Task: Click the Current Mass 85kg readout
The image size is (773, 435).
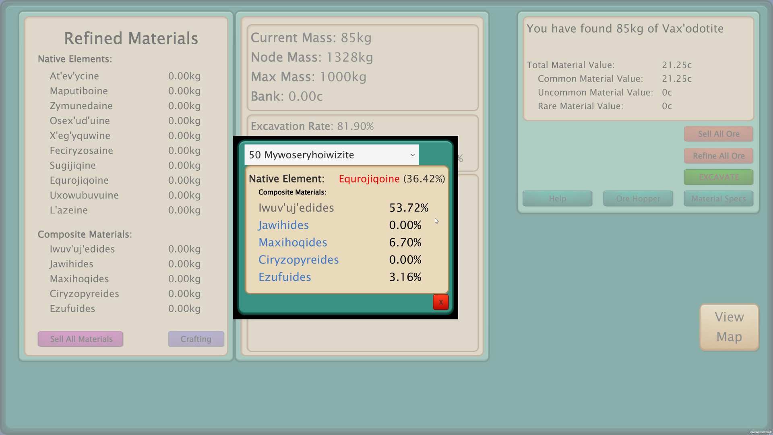Action: (311, 38)
